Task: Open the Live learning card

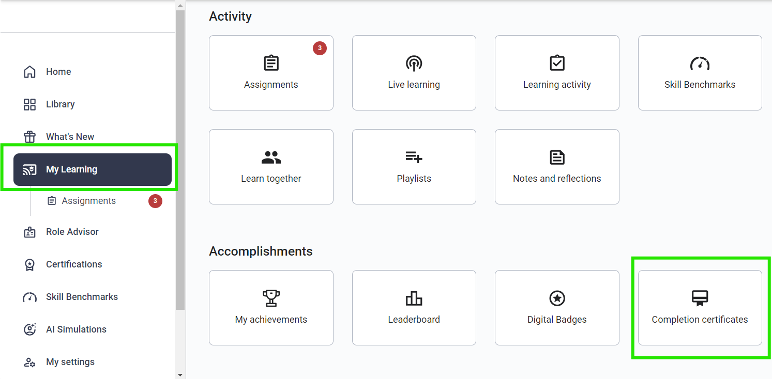Action: pos(414,73)
